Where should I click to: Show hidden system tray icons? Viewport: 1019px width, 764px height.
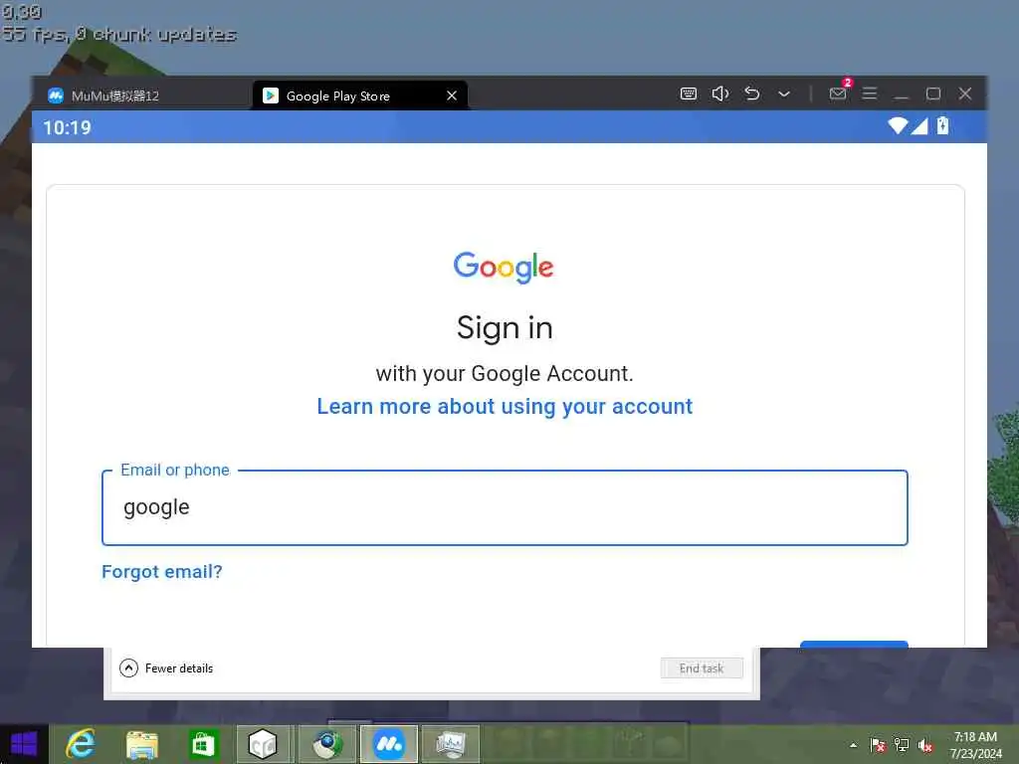point(853,745)
